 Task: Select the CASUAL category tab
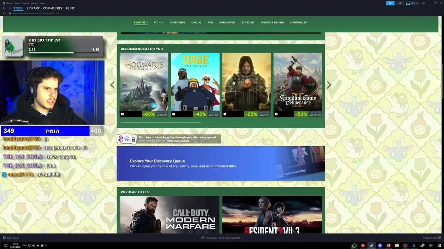click(x=196, y=22)
